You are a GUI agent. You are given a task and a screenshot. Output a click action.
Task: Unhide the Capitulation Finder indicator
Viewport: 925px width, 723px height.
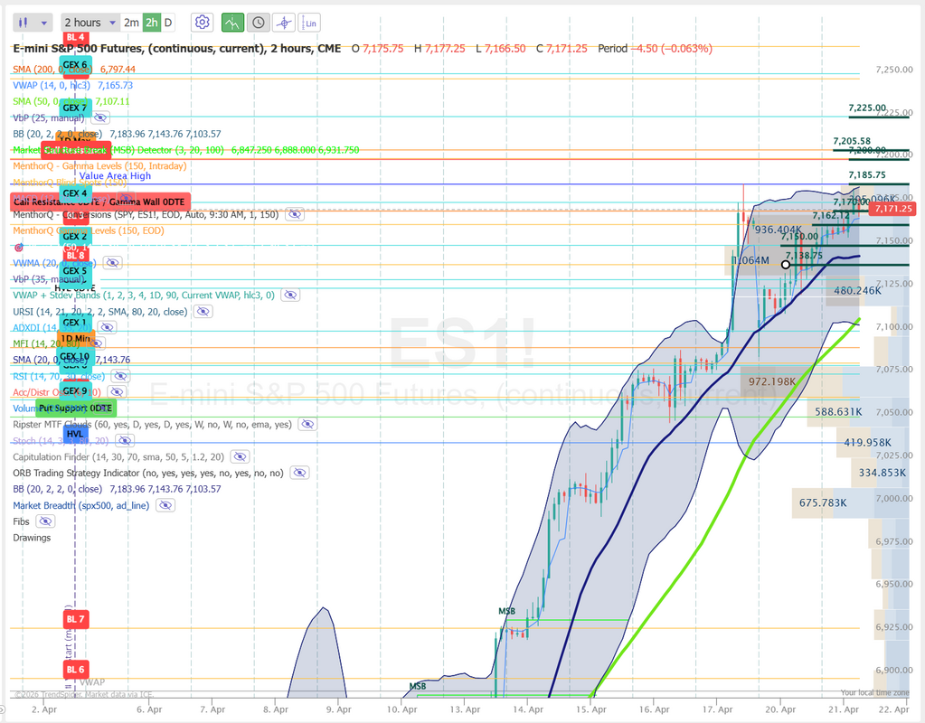[242, 456]
